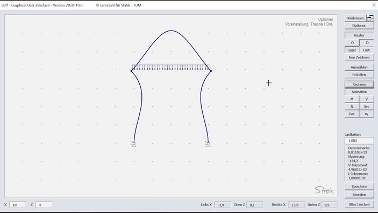Save the model with Speichern
Screen dimensions: 378x213
[359, 187]
